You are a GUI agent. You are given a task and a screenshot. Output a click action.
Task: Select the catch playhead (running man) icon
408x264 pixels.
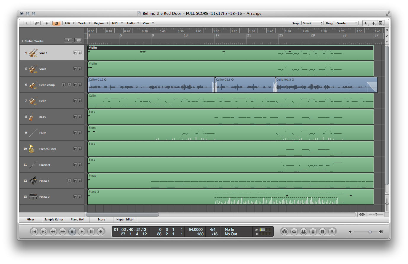[47, 23]
